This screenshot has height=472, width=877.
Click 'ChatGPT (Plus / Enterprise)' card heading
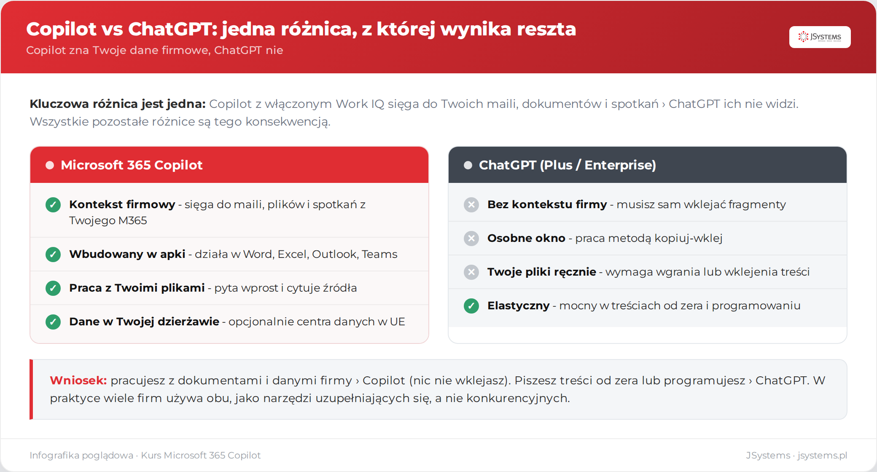pos(568,165)
